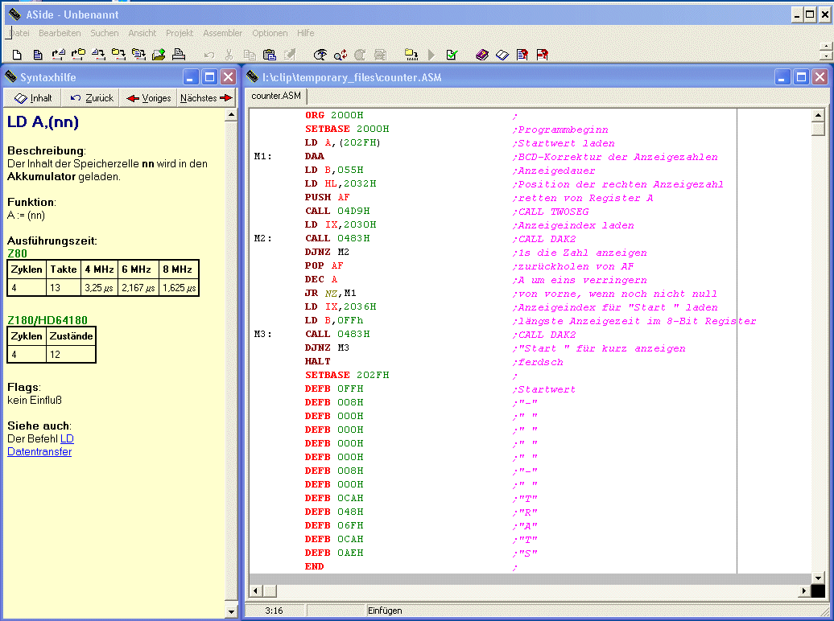Click the Einfügen insert-mode status bar field
834x621 pixels.
pyautogui.click(x=385, y=611)
